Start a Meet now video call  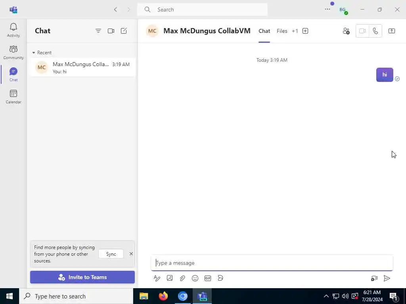(111, 31)
